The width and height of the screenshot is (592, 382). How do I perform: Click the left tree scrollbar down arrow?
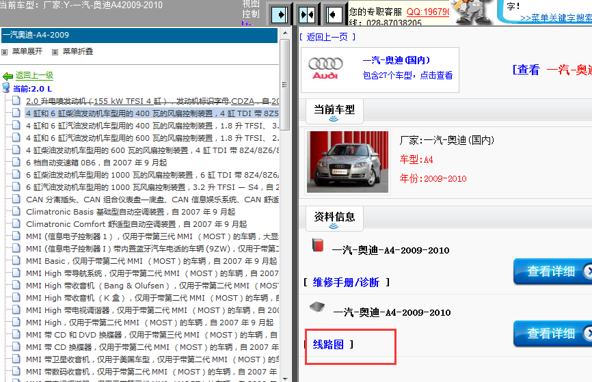pos(285,378)
